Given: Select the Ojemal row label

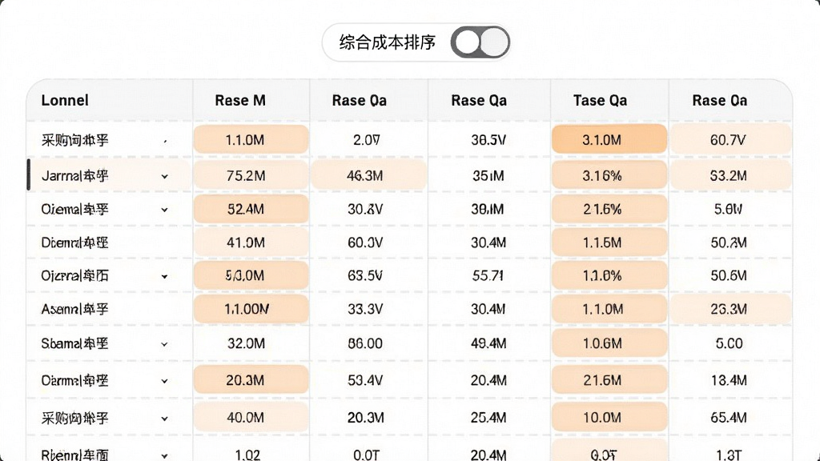Looking at the screenshot, I should 74,209.
